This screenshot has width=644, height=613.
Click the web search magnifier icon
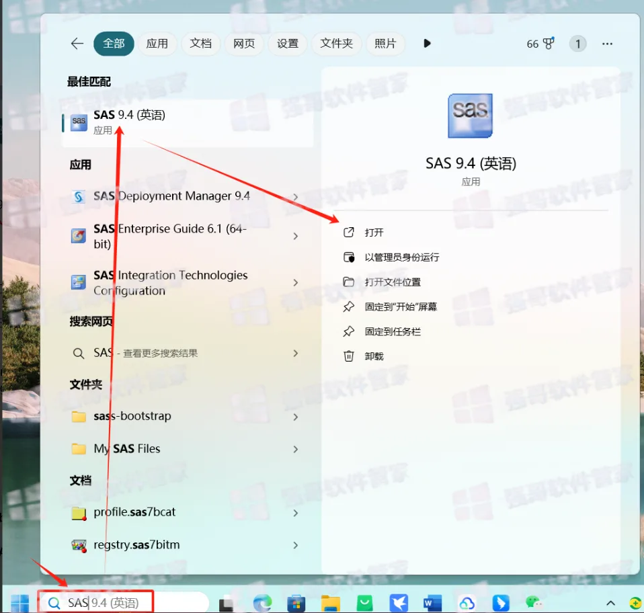(79, 353)
